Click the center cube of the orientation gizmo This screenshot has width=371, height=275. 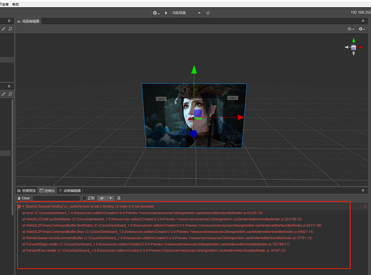(x=353, y=48)
